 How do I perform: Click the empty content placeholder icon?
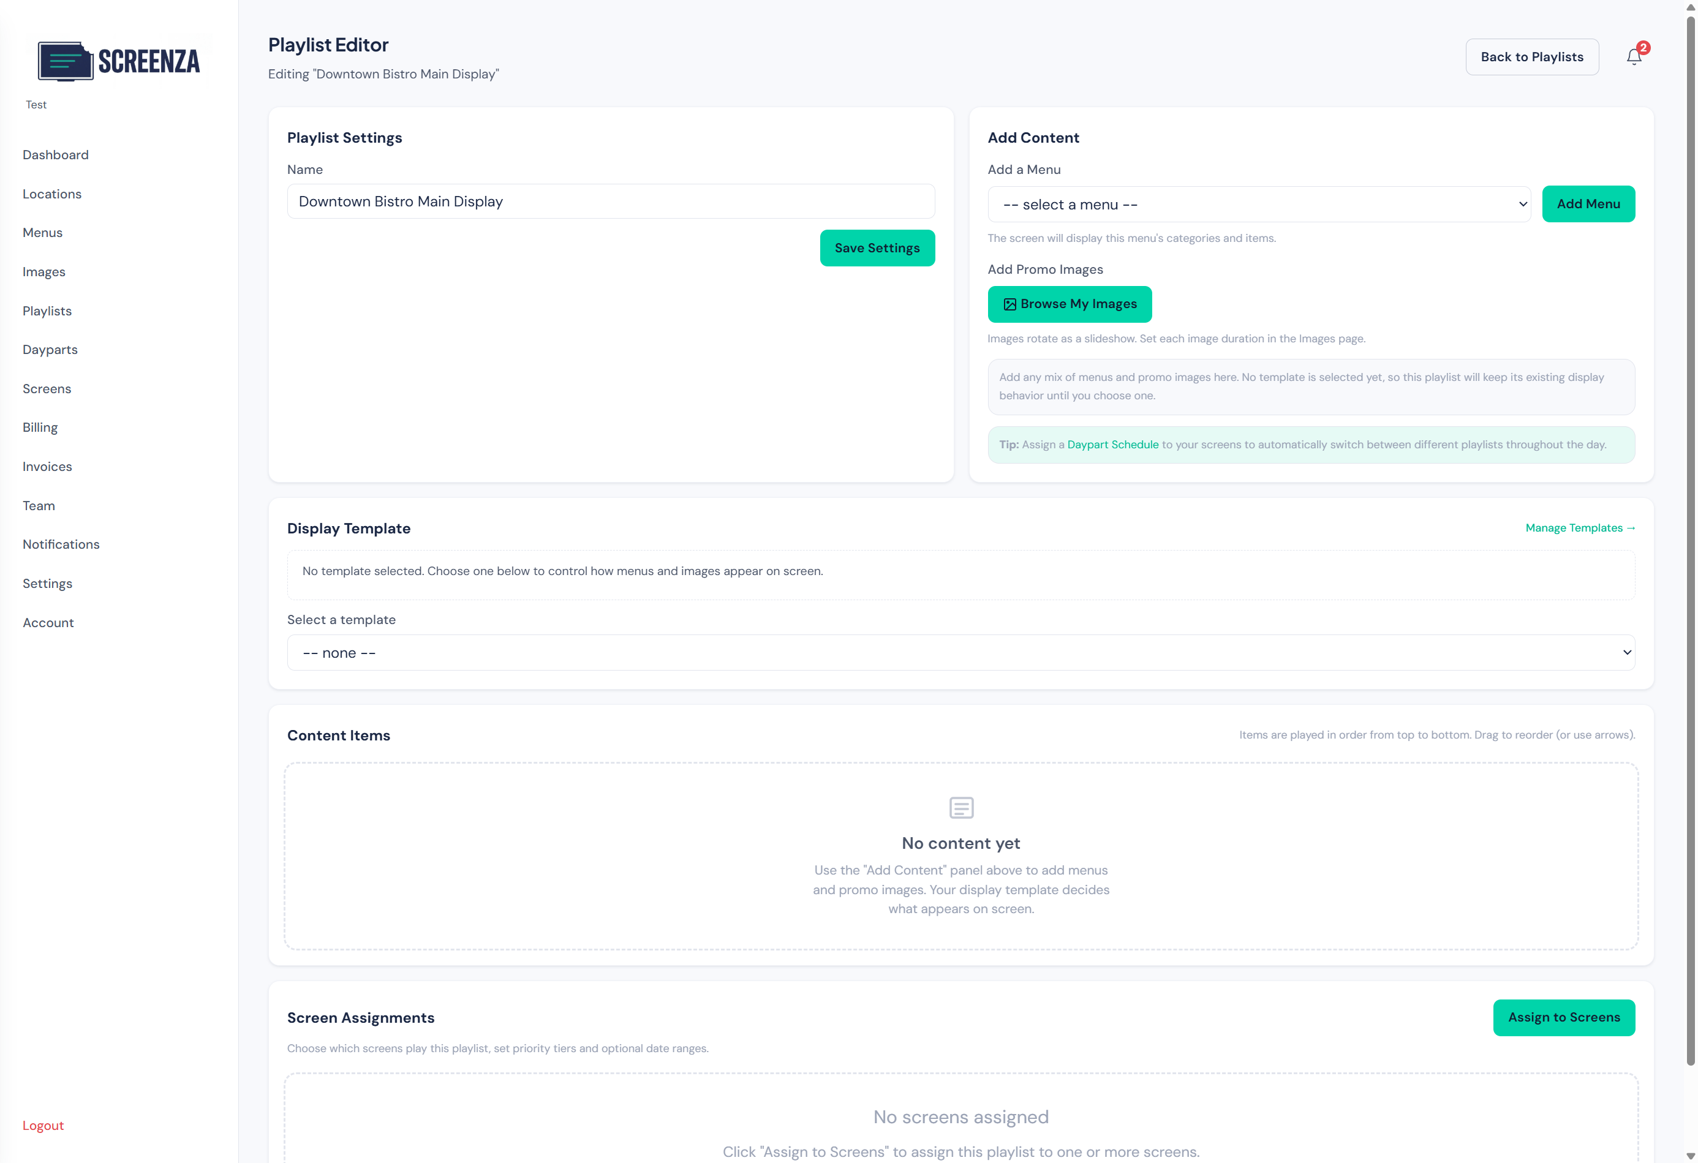(960, 808)
